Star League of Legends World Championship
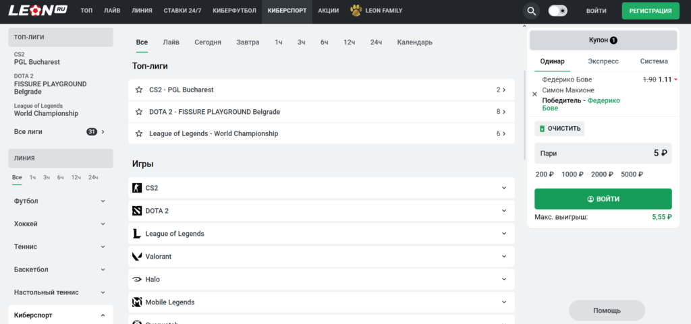The width and height of the screenshot is (691, 324). click(139, 133)
